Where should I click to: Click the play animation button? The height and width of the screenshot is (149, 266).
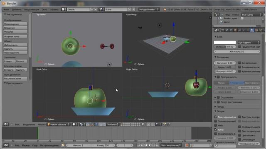(x=150, y=145)
